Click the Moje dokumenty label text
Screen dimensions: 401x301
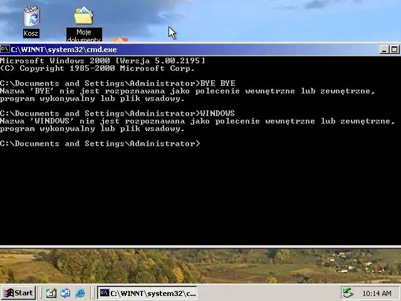pyautogui.click(x=84, y=36)
